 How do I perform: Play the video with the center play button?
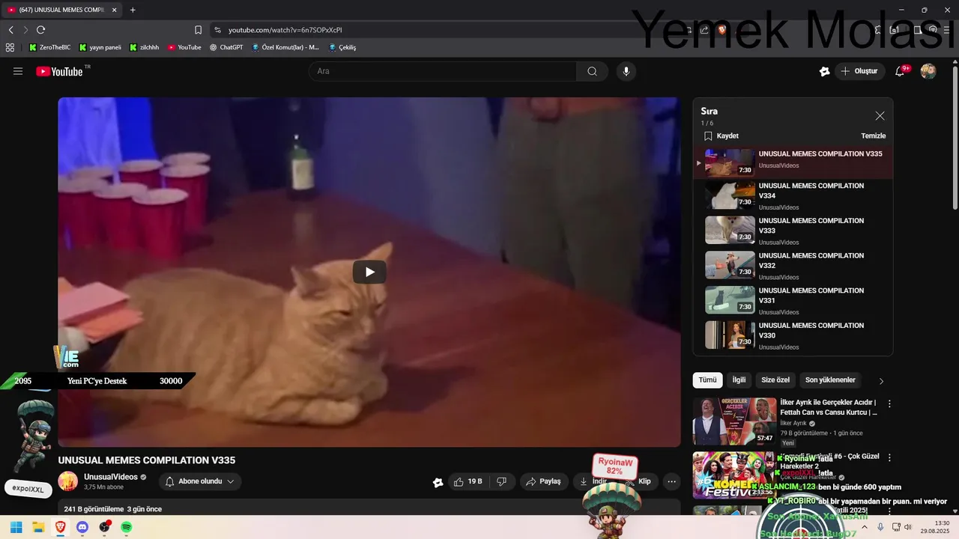(x=369, y=272)
